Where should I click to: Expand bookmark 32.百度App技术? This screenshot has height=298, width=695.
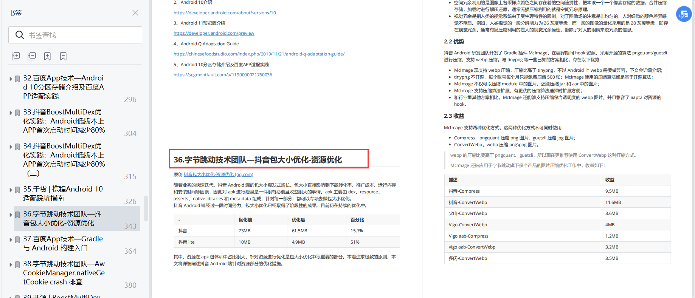coord(11,79)
